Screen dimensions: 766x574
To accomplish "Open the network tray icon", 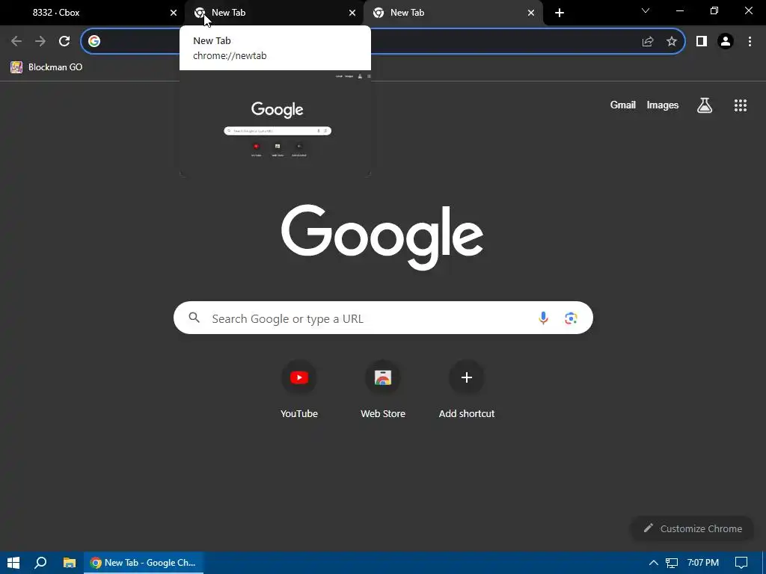I will (x=672, y=564).
